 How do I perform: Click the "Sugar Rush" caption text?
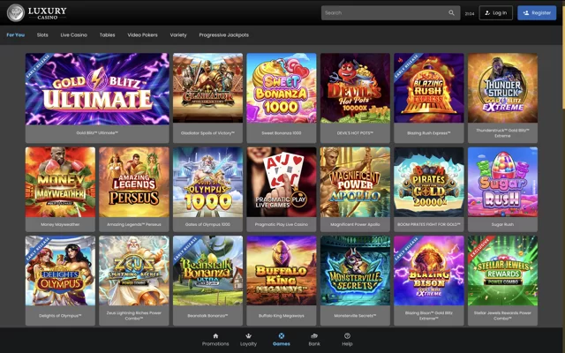[x=502, y=224]
